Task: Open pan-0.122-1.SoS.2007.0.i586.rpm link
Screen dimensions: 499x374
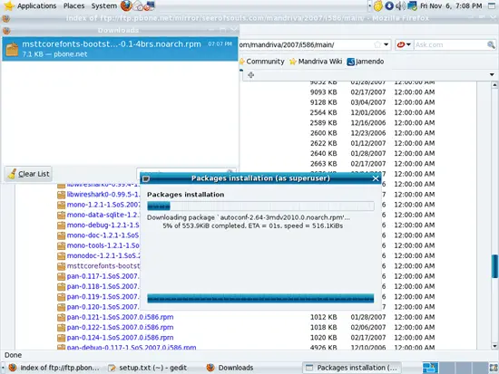Action: (120, 327)
